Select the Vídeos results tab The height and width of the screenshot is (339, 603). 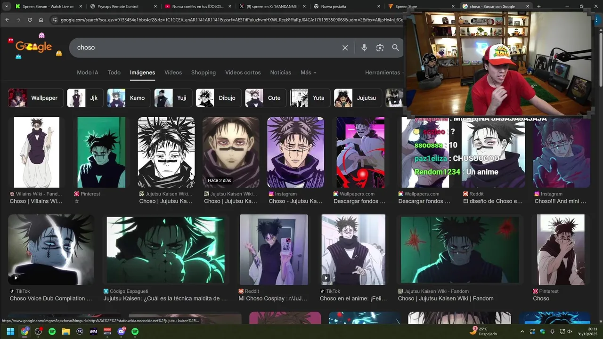173,73
